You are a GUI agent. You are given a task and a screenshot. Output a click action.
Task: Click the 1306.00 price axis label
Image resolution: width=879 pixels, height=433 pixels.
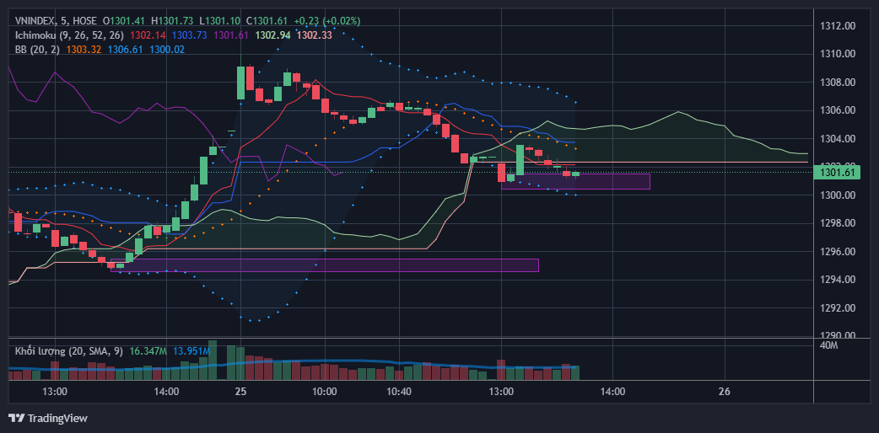pos(838,110)
